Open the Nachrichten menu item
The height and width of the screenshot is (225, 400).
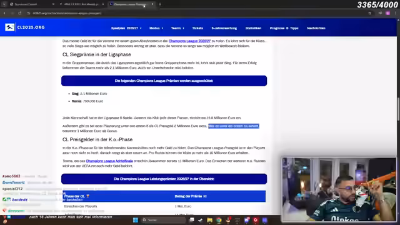[316, 28]
